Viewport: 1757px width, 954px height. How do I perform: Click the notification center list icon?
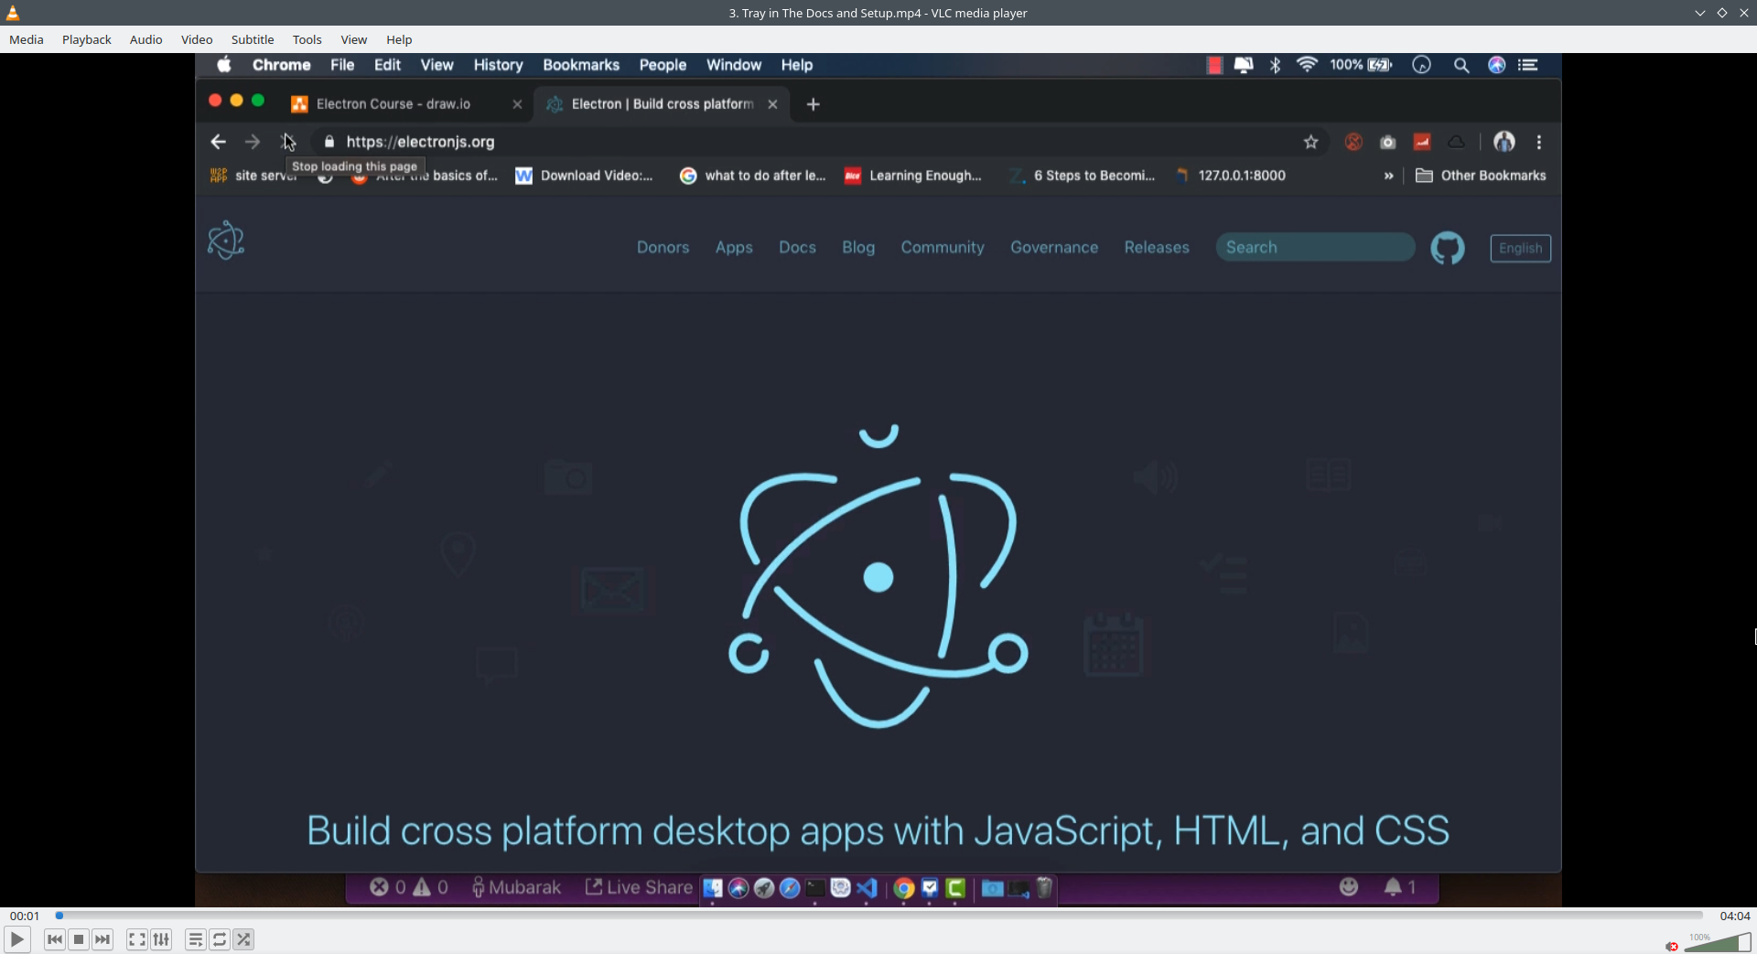tap(1528, 65)
